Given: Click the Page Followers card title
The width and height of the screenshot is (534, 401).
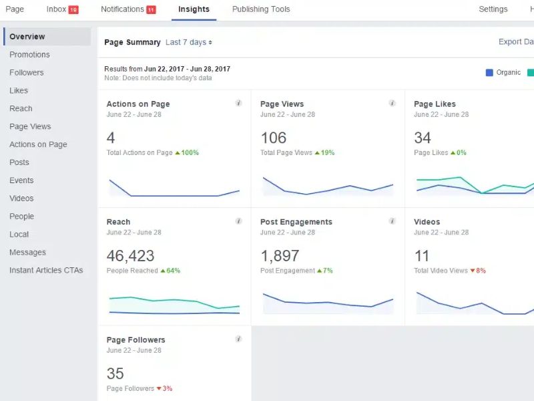Looking at the screenshot, I should [x=136, y=340].
